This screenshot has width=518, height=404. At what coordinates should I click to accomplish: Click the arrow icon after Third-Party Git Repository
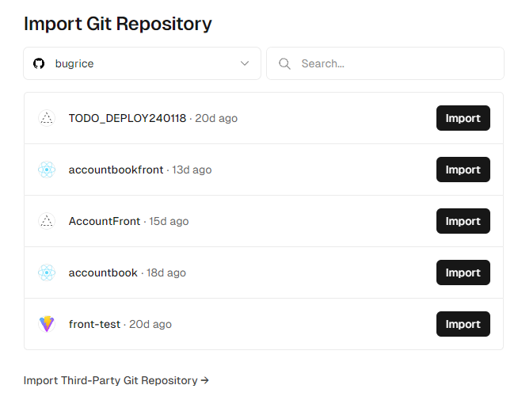tap(205, 380)
